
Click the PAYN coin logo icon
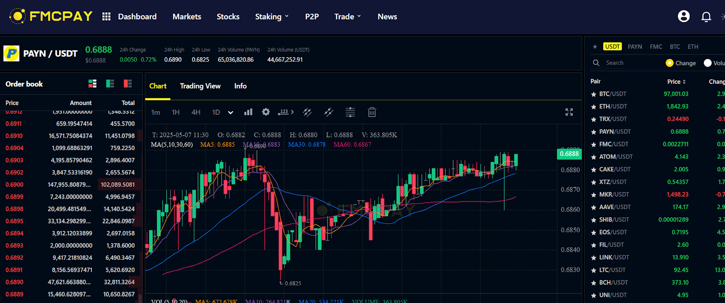point(11,54)
